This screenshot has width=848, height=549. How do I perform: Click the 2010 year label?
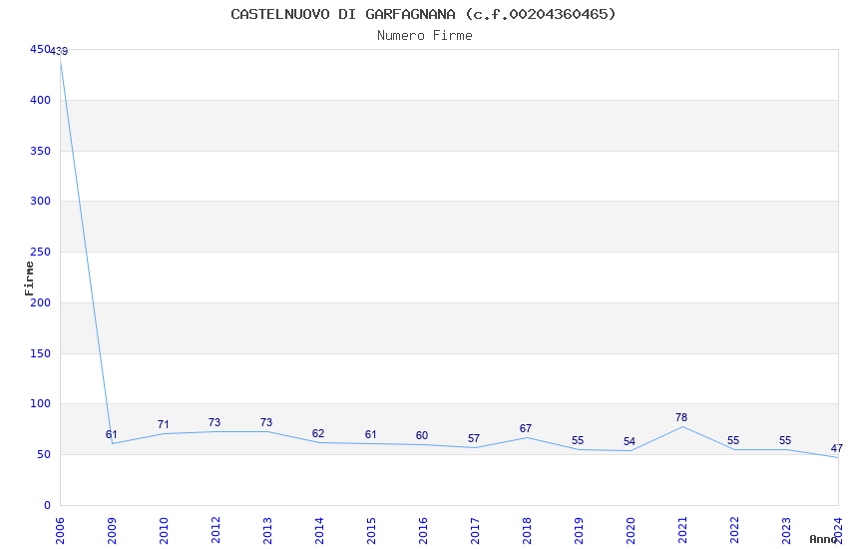[164, 530]
